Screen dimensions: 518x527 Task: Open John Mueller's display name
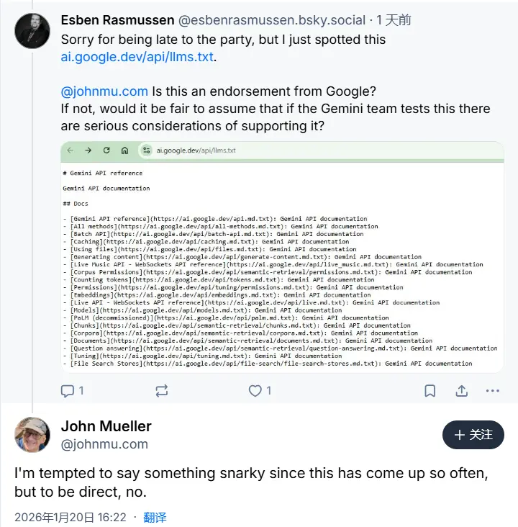pyautogui.click(x=106, y=425)
